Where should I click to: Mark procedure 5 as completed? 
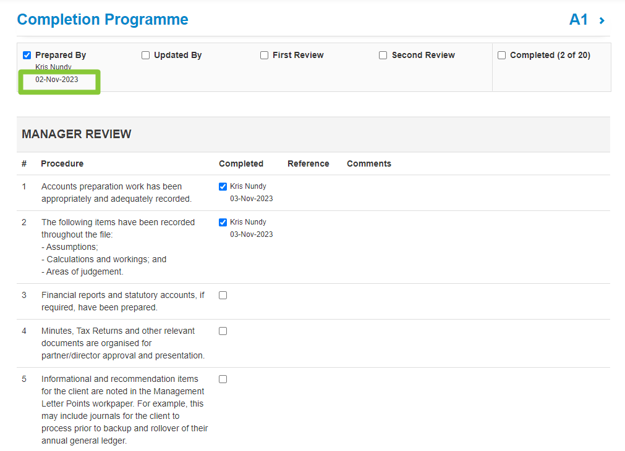pos(223,379)
